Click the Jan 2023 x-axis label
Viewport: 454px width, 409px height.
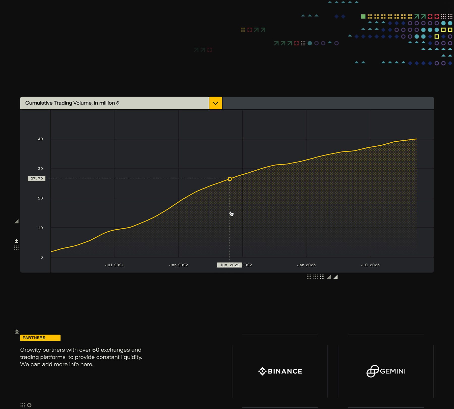click(306, 265)
